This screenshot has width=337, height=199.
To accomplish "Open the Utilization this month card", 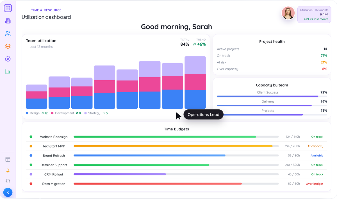I will click(x=314, y=15).
